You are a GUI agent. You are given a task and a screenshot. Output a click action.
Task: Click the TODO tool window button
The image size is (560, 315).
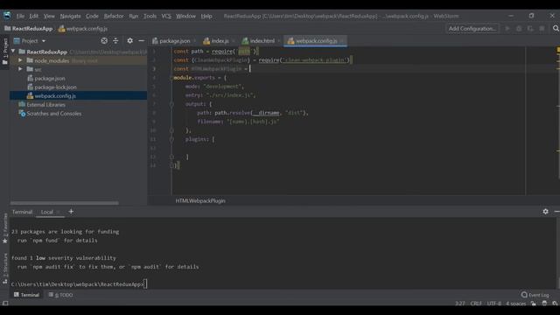[61, 295]
